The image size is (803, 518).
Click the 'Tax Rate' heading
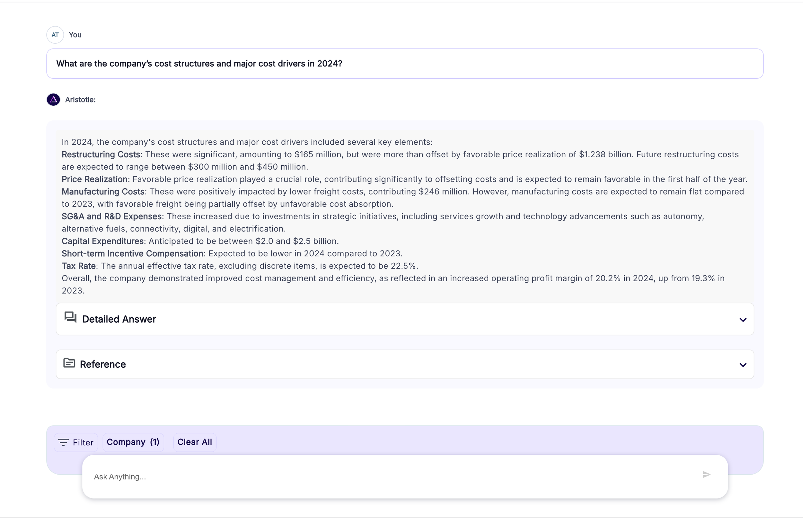click(x=79, y=266)
